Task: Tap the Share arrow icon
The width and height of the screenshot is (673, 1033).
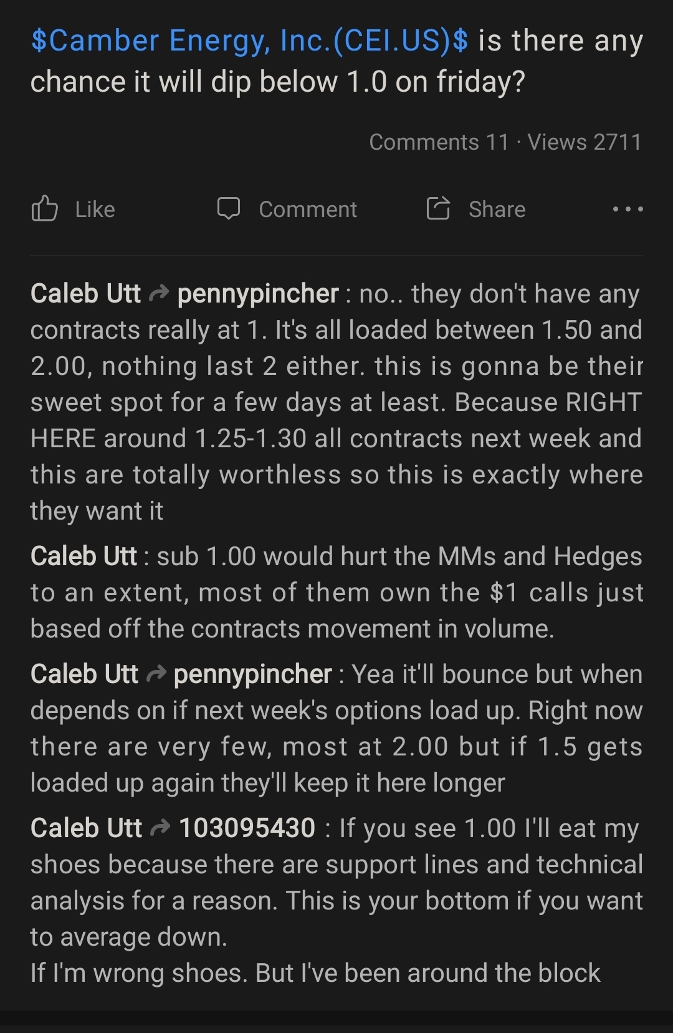Action: point(438,209)
